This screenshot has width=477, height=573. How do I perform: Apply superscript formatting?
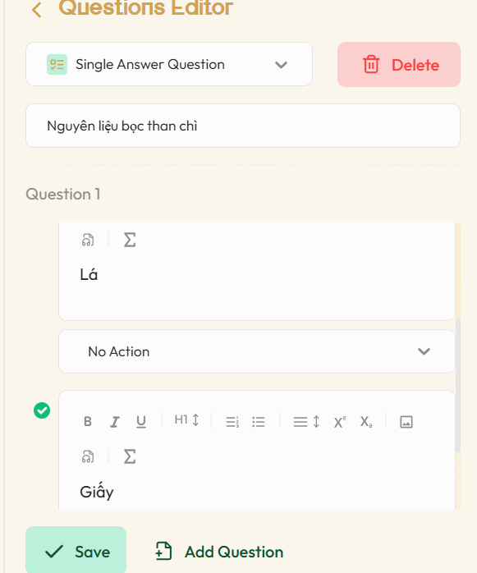340,422
